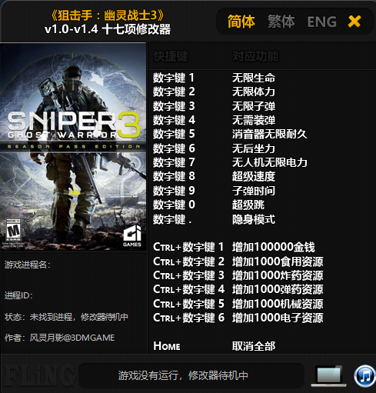The image size is (376, 393).
Task: Toggle 超级速度 option
Action: pos(254,176)
